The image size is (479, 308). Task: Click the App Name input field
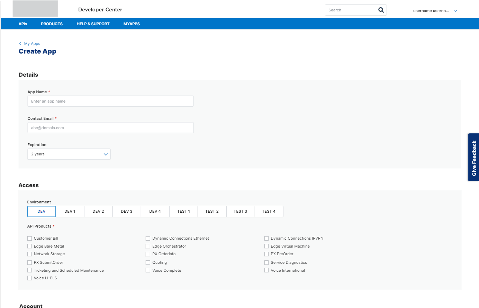[x=110, y=101]
